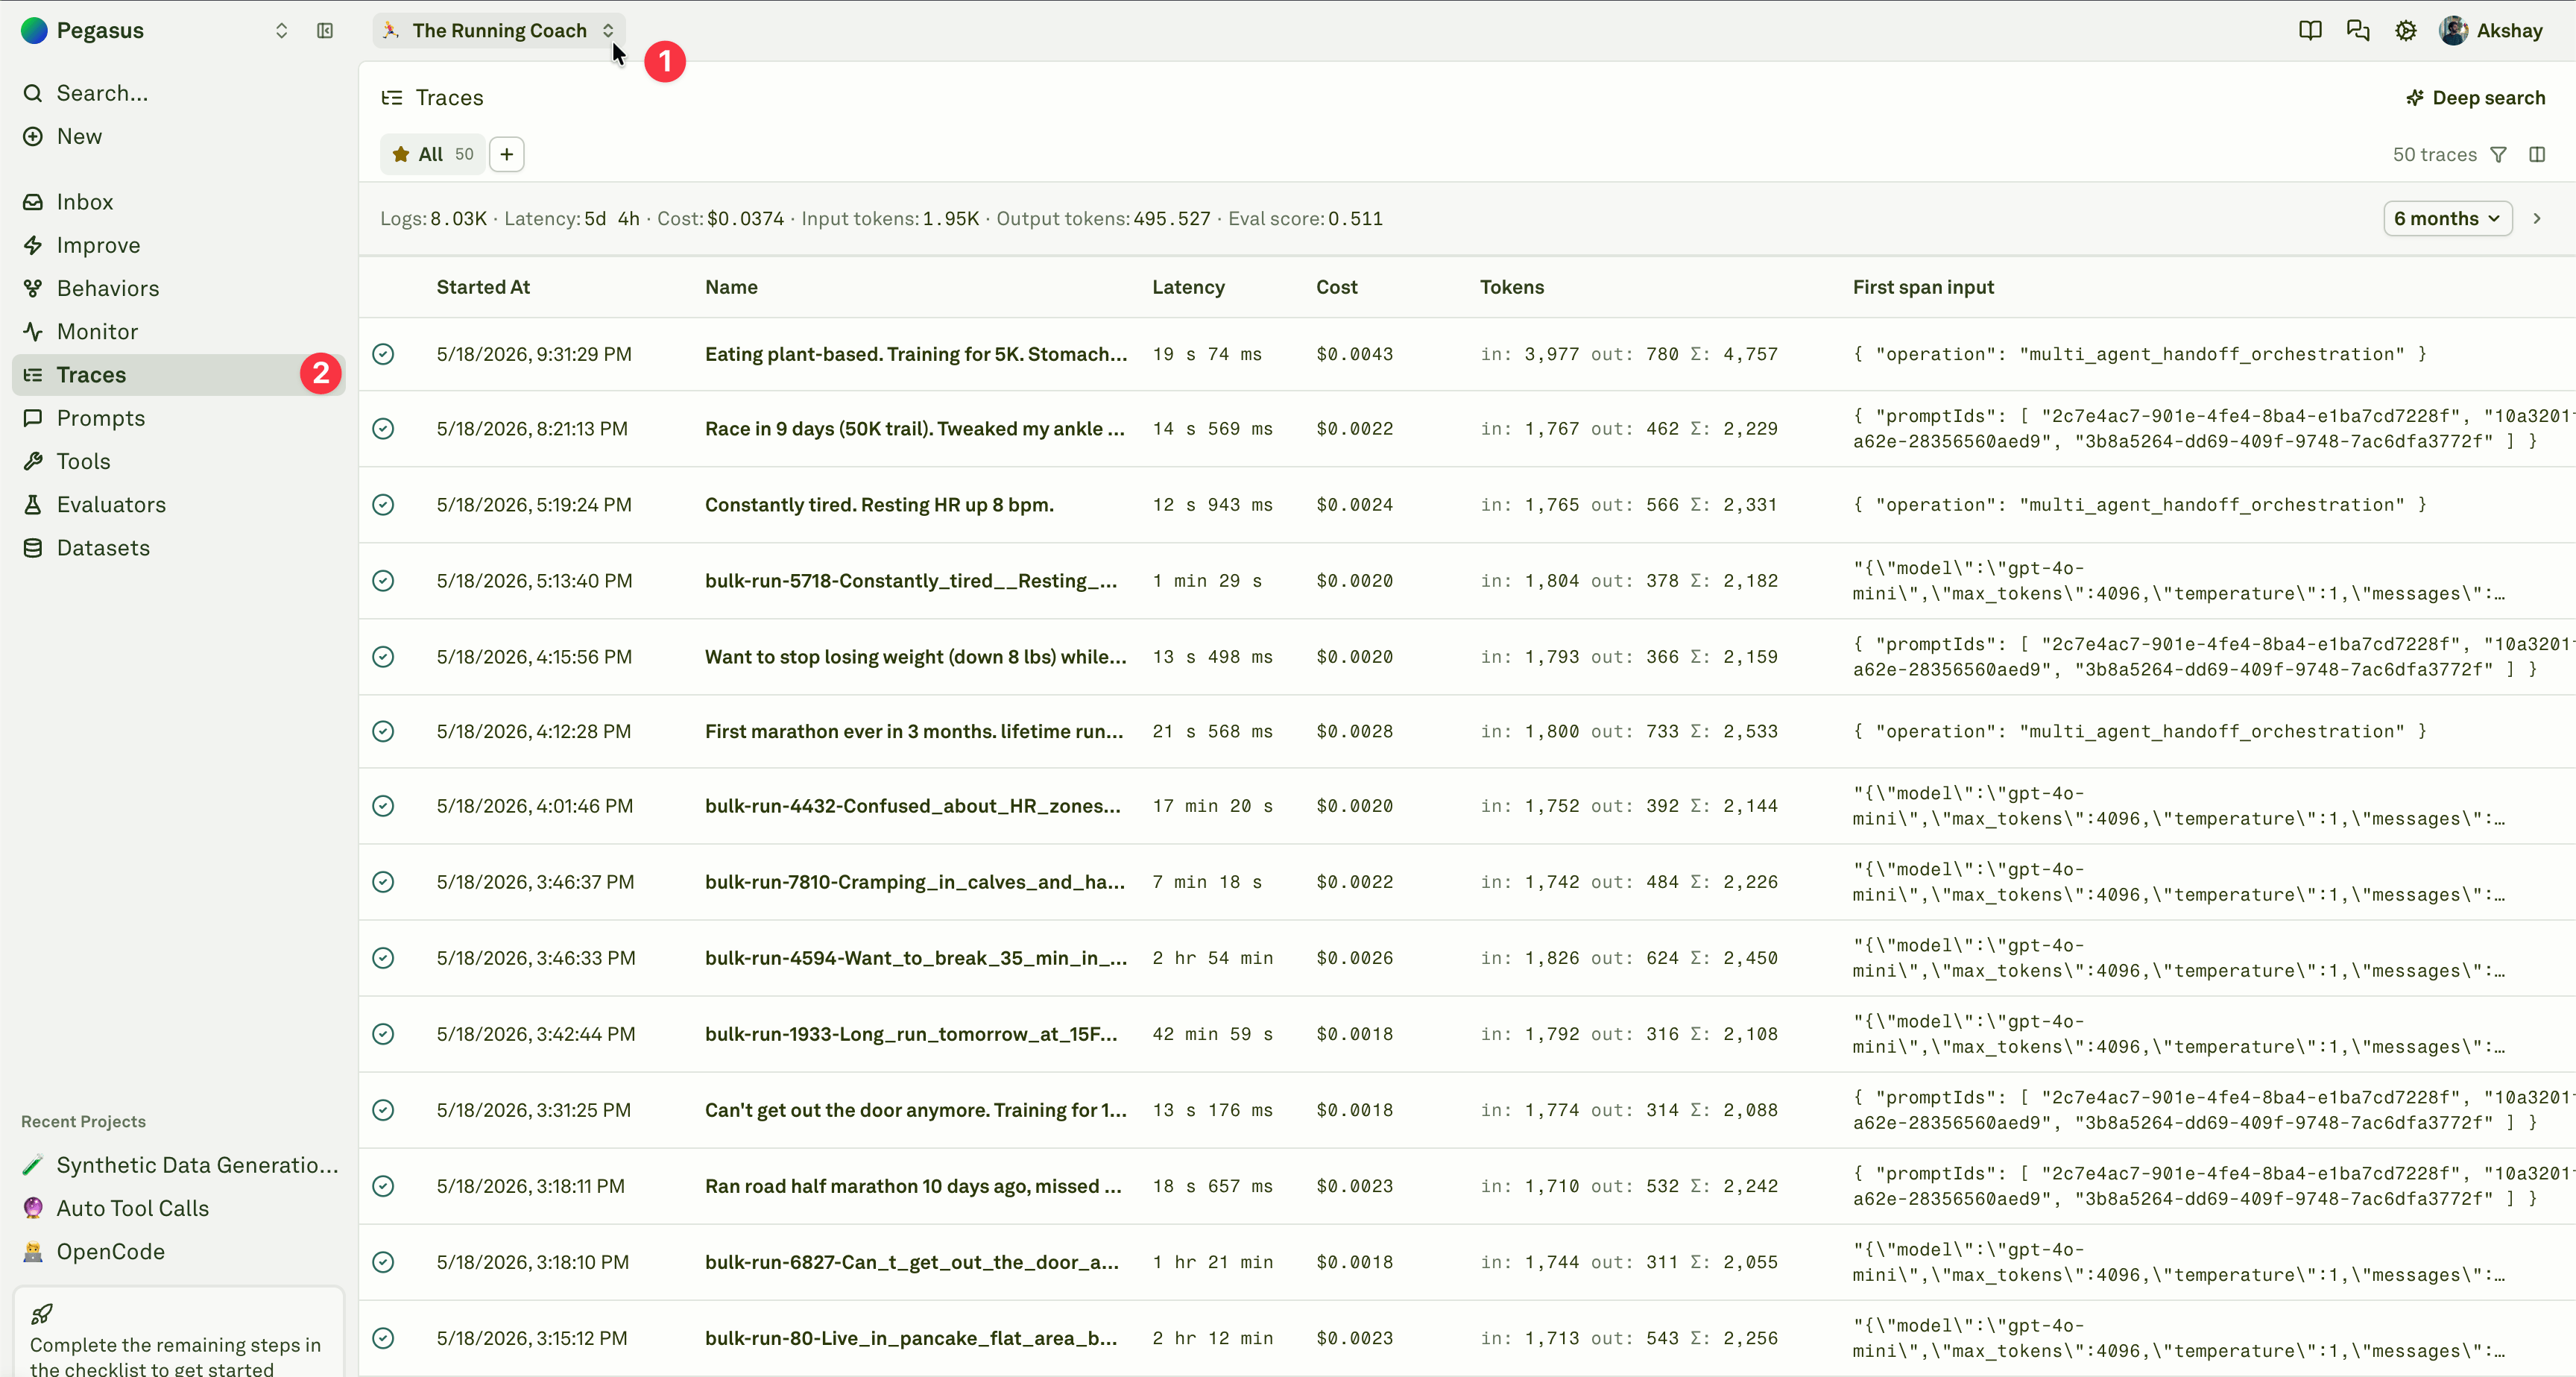Click status icon of bulk-run-6827 trace
This screenshot has width=2576, height=1377.
(383, 1262)
